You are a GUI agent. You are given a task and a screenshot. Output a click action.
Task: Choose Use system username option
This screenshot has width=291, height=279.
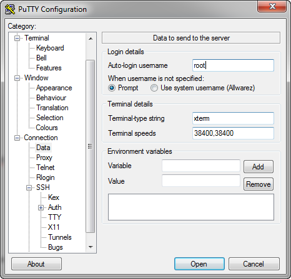154,88
